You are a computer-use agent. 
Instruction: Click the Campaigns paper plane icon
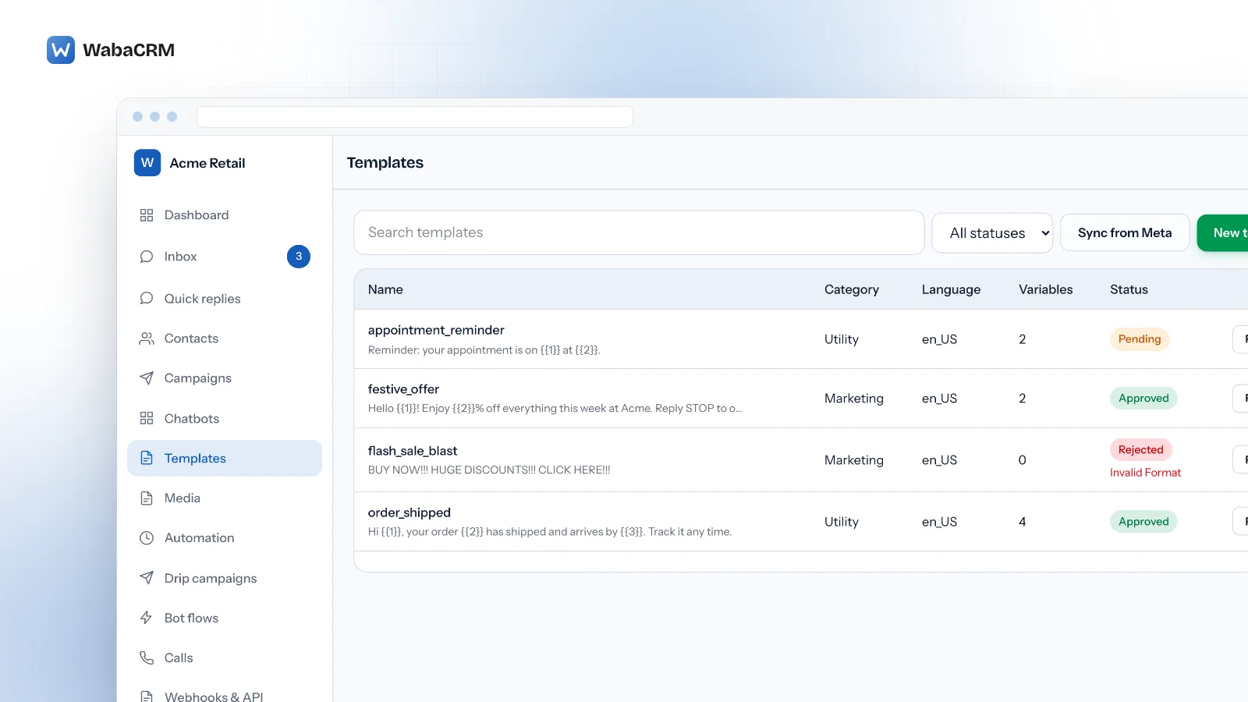147,378
